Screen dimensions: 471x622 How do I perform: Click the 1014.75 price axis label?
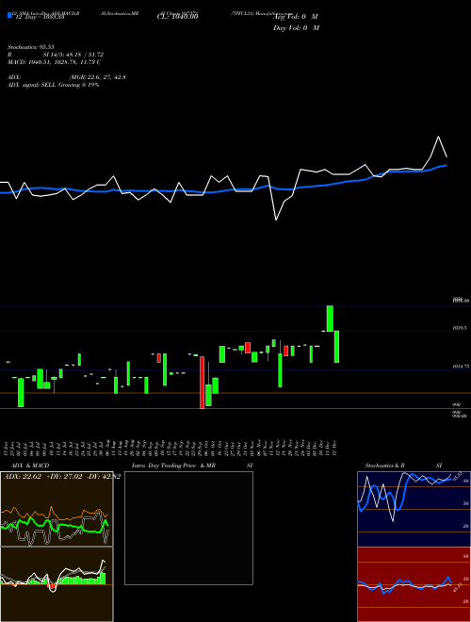pyautogui.click(x=461, y=367)
